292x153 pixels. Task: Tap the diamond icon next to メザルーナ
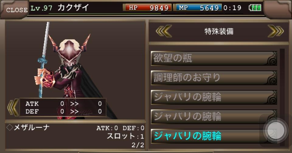click(x=10, y=127)
